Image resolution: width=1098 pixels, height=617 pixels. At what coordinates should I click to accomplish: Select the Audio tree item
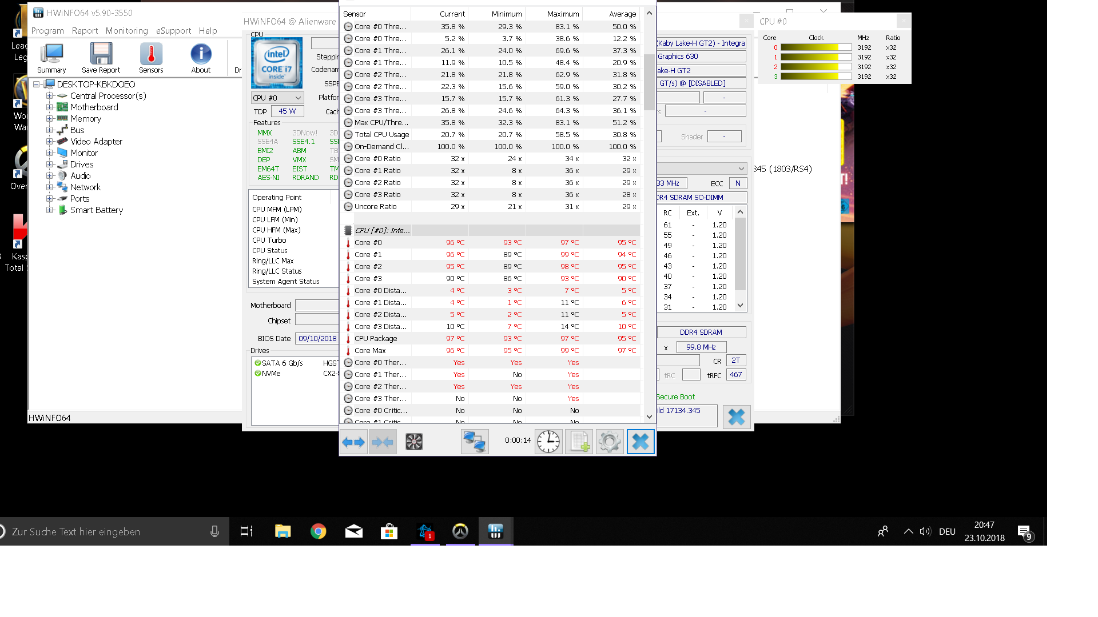[x=81, y=176]
